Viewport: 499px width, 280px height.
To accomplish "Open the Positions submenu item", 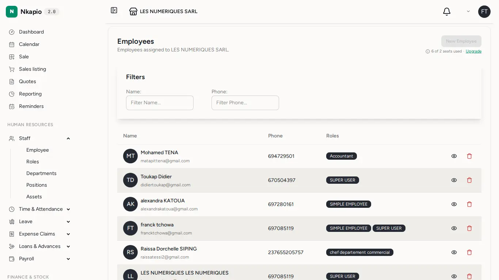I will point(37,185).
